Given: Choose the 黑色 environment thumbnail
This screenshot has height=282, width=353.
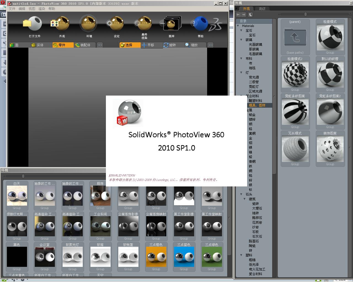Looking at the screenshot, I should click(17, 257).
